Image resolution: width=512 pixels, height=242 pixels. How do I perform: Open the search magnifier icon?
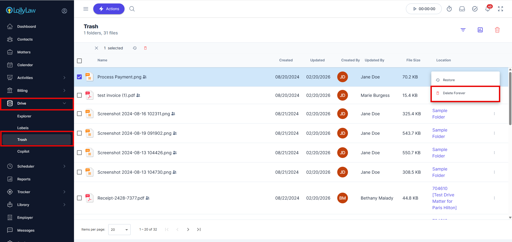[132, 9]
